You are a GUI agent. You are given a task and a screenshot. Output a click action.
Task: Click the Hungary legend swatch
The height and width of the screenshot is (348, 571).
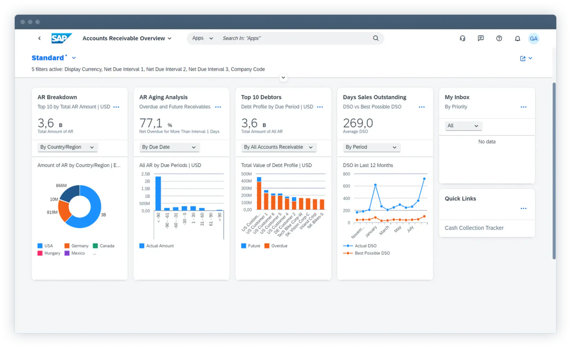pyautogui.click(x=40, y=253)
